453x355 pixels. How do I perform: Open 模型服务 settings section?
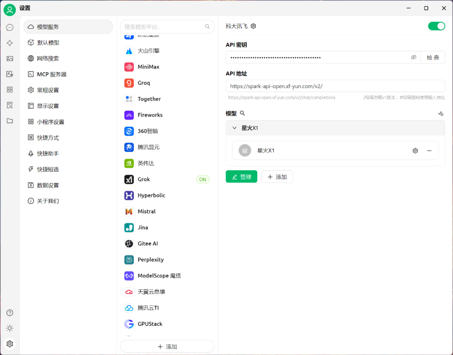coord(68,27)
